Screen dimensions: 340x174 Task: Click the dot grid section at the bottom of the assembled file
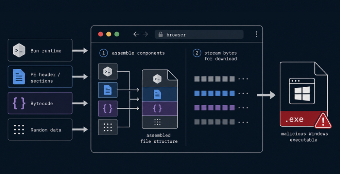click(160, 122)
